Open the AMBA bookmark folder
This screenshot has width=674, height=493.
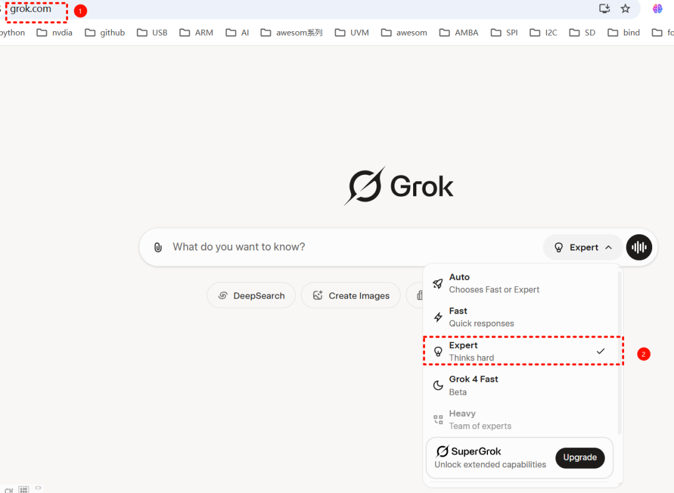coord(459,32)
